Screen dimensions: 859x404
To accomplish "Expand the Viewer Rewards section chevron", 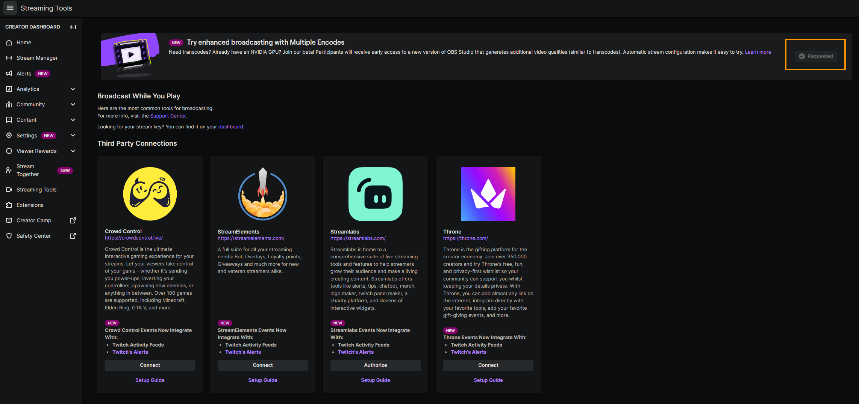I will [73, 151].
